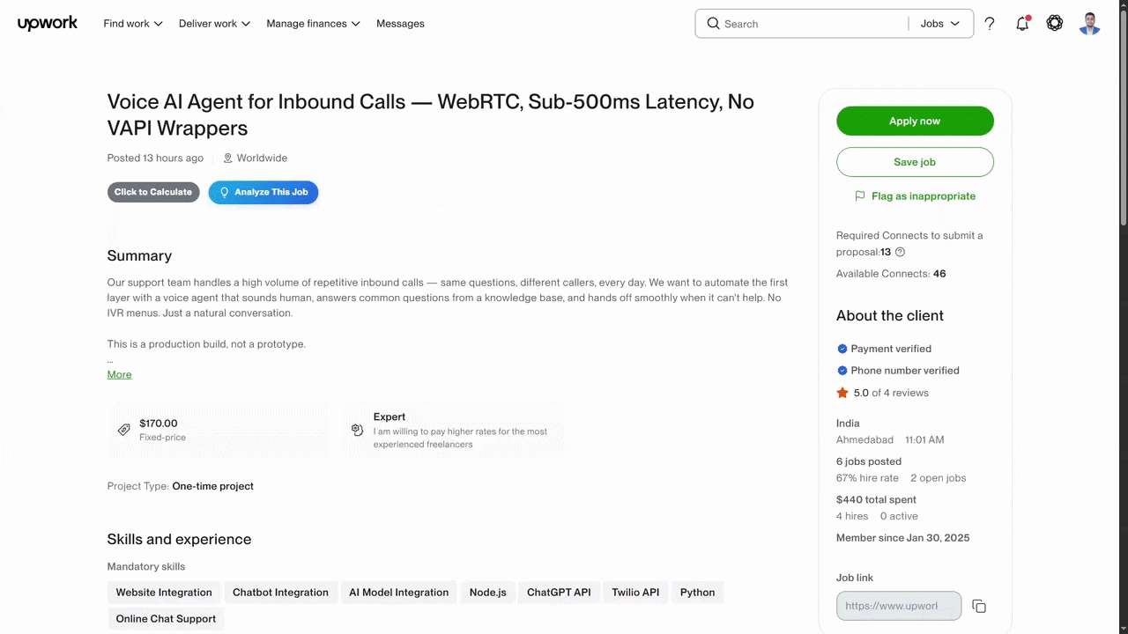This screenshot has width=1128, height=634.
Task: Expand the Deliver work menu
Action: point(215,24)
